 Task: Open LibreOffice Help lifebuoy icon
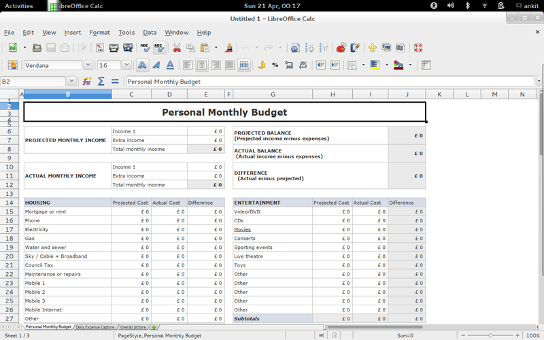click(x=418, y=48)
